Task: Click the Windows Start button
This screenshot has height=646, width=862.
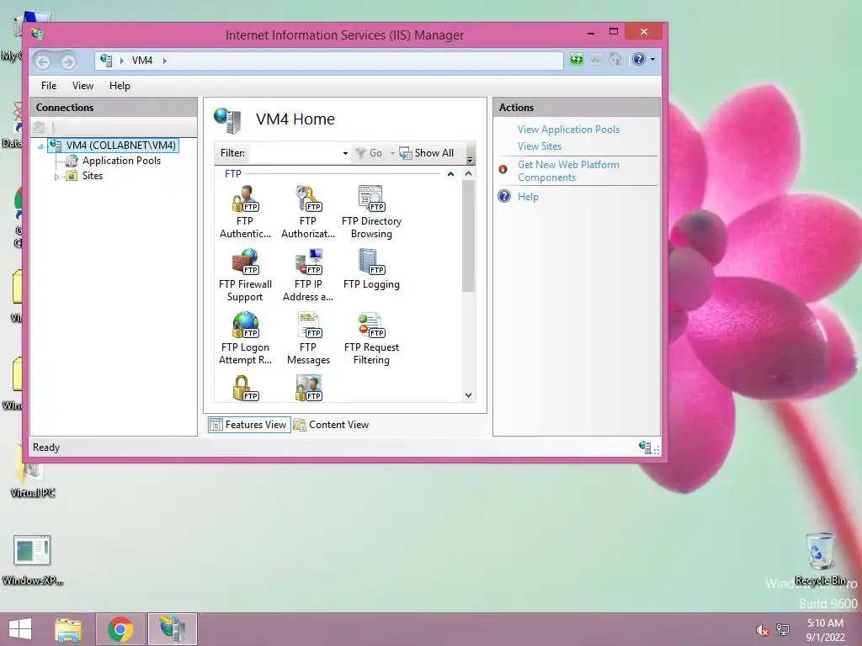Action: pyautogui.click(x=20, y=629)
